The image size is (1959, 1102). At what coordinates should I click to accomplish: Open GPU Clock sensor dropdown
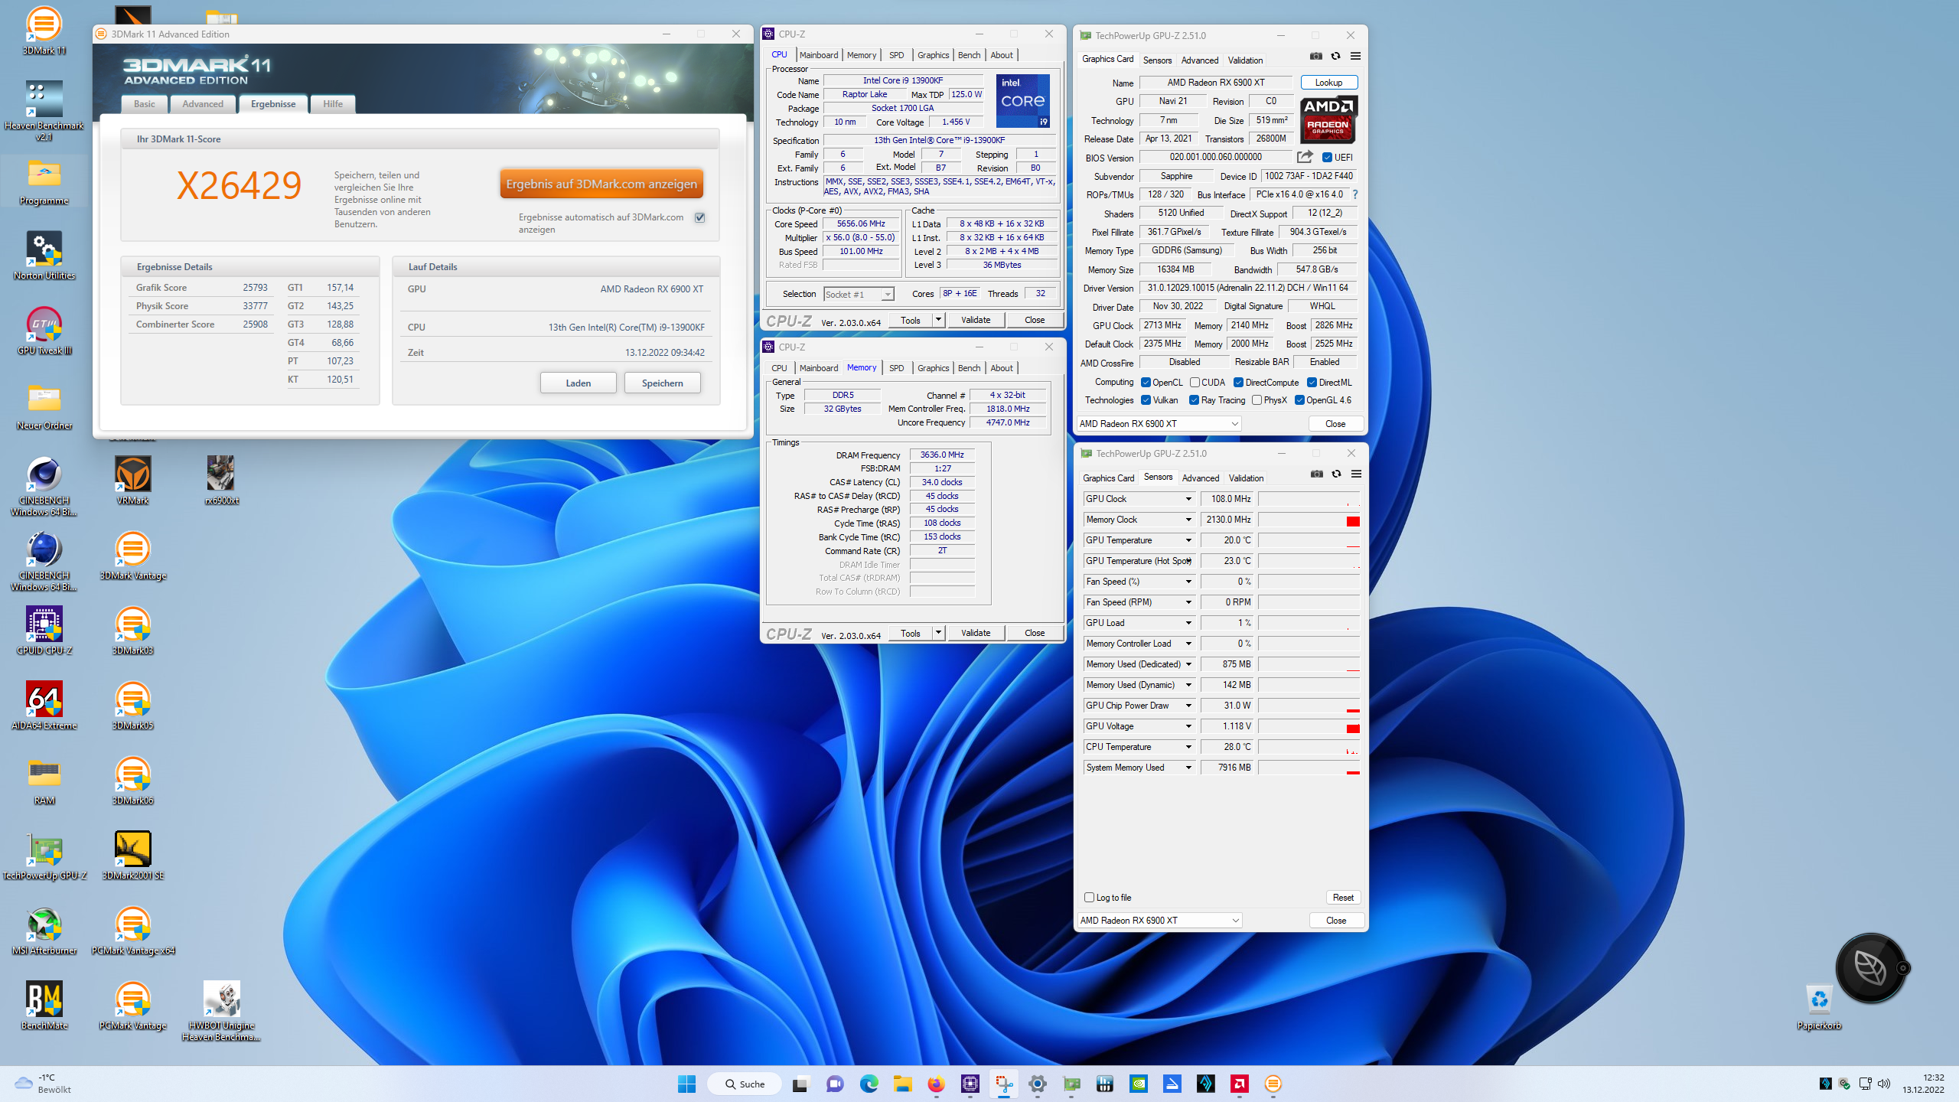click(1188, 499)
